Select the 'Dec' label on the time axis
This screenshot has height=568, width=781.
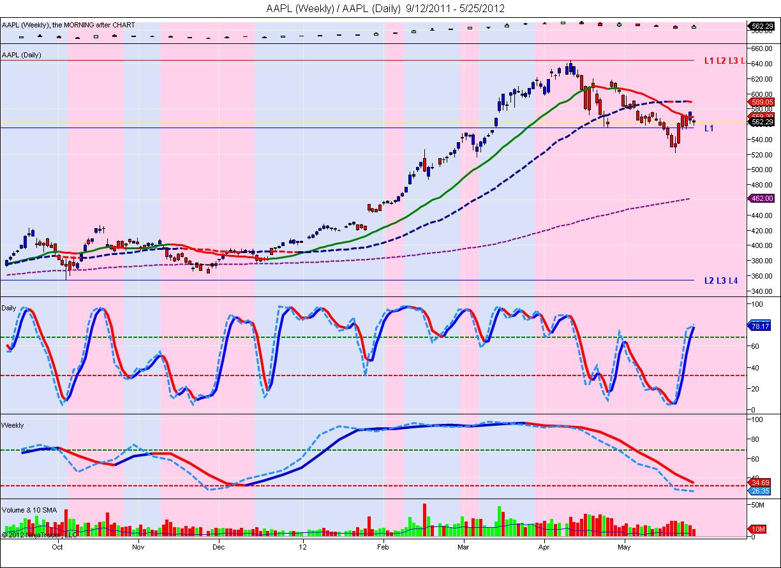[218, 547]
